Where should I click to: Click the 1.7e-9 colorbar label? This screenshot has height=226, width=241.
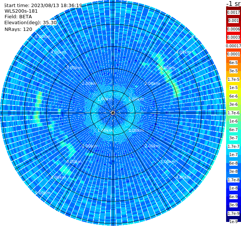coord(234,213)
